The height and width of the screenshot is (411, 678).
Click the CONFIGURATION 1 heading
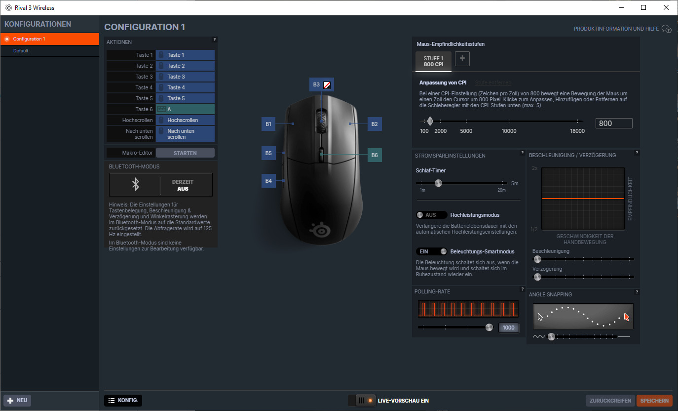click(x=145, y=27)
